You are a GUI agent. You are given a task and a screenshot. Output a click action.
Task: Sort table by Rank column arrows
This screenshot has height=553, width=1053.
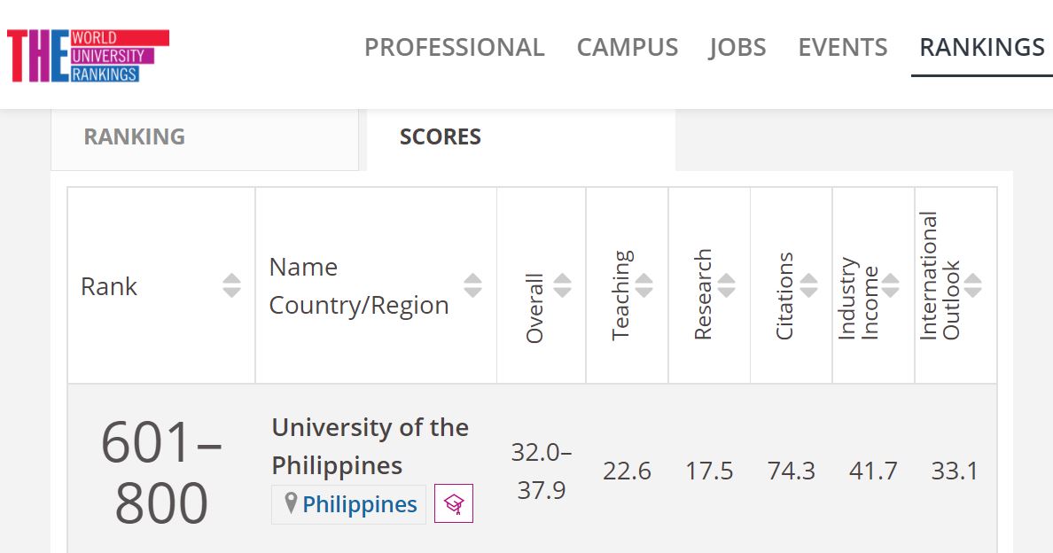231,285
